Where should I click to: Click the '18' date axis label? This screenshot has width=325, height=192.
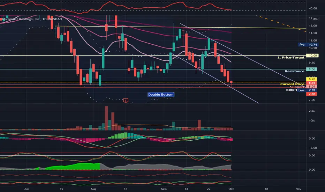(x=266, y=189)
